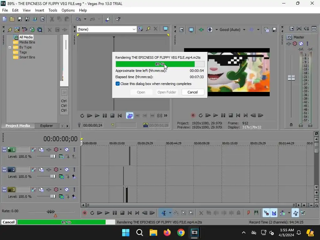Click the Undo arrow icon
Viewport: 320px width, 240px height.
click(78, 19)
